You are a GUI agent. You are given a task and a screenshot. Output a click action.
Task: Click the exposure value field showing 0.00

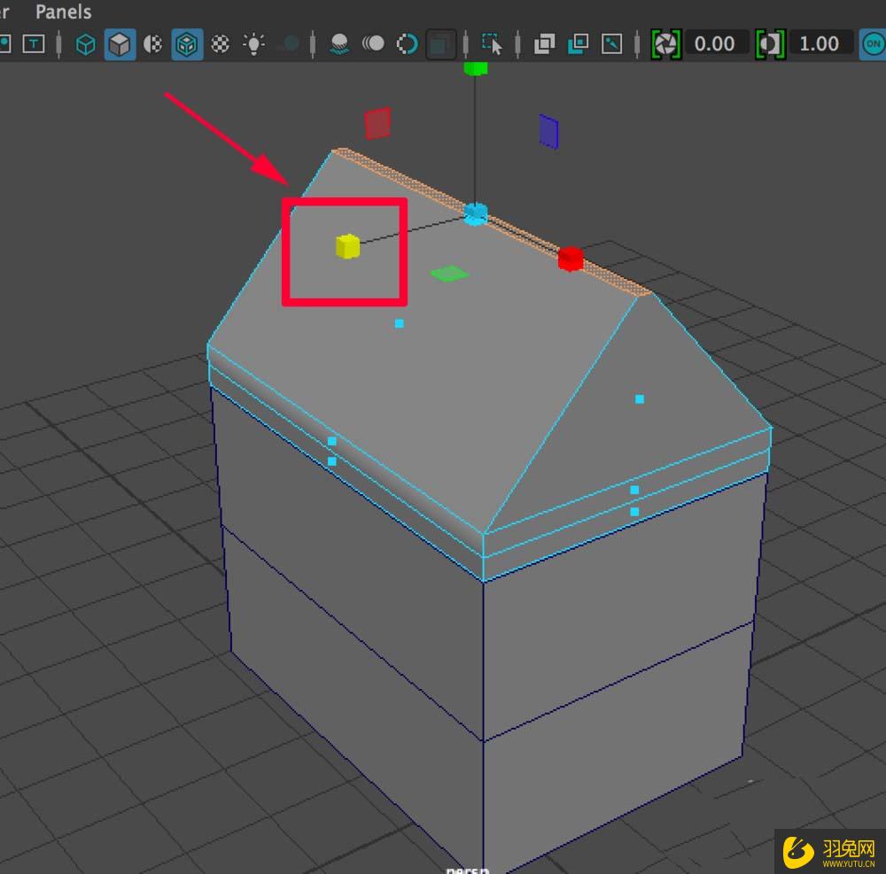(716, 43)
